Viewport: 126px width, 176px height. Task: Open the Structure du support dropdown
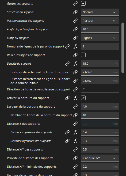(x=100, y=12)
